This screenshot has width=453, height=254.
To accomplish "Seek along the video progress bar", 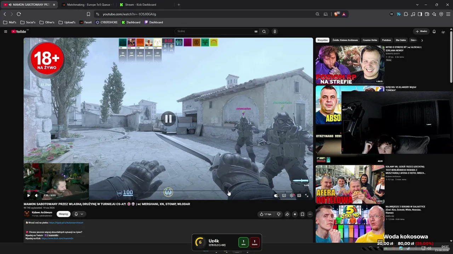I will coord(168,191).
